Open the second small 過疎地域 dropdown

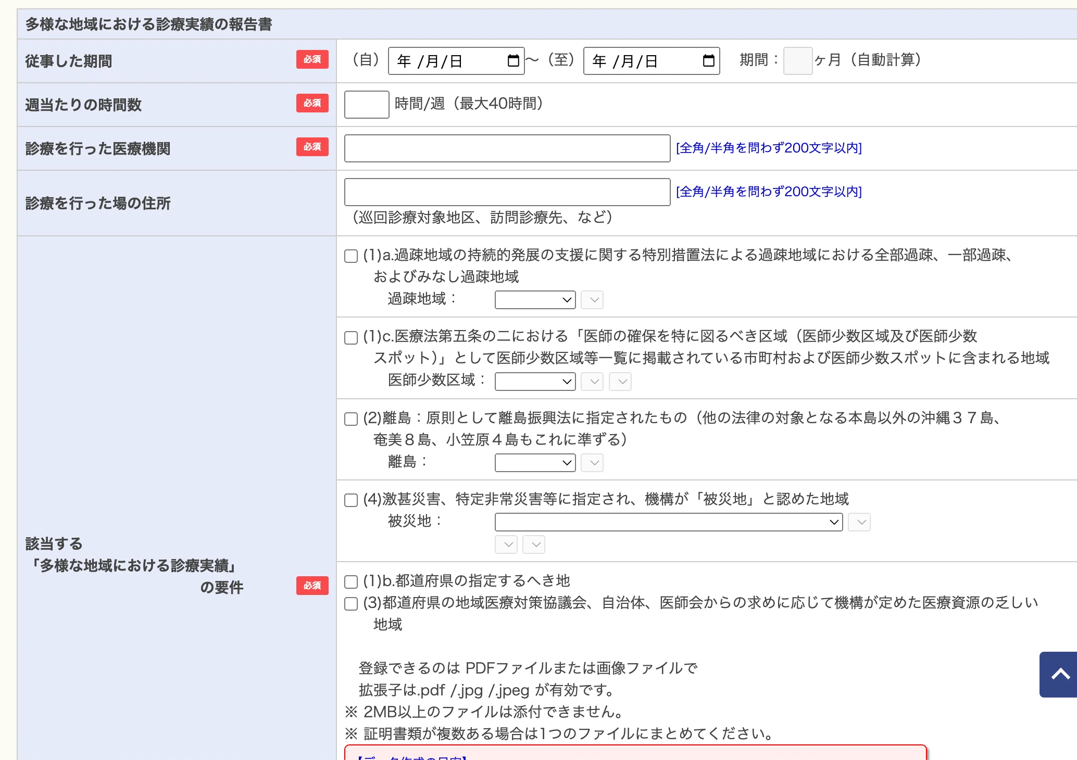(x=592, y=300)
